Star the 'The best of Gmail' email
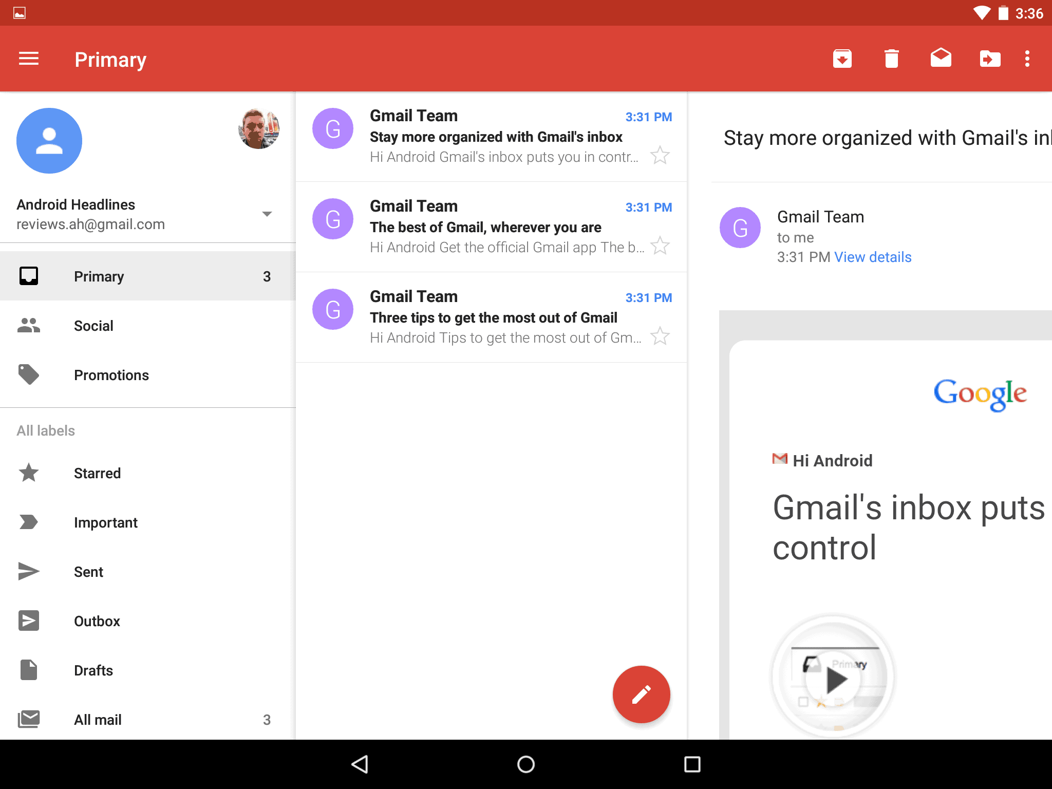1052x789 pixels. tap(660, 246)
